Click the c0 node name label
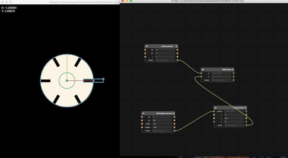 (147, 46)
